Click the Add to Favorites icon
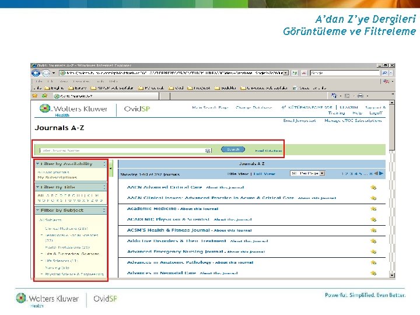This screenshot has width=420, height=315. click(44, 96)
